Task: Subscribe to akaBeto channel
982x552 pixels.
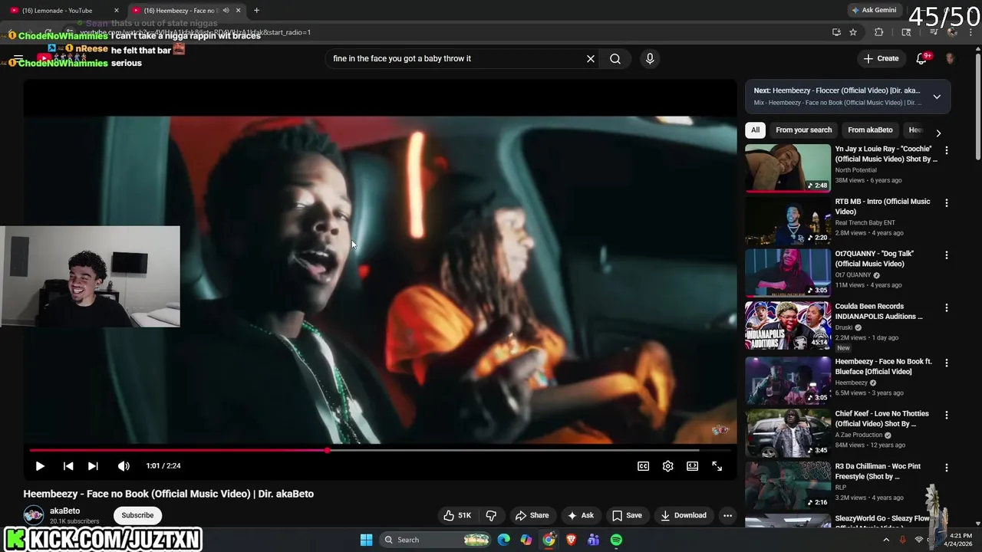Action: click(137, 515)
